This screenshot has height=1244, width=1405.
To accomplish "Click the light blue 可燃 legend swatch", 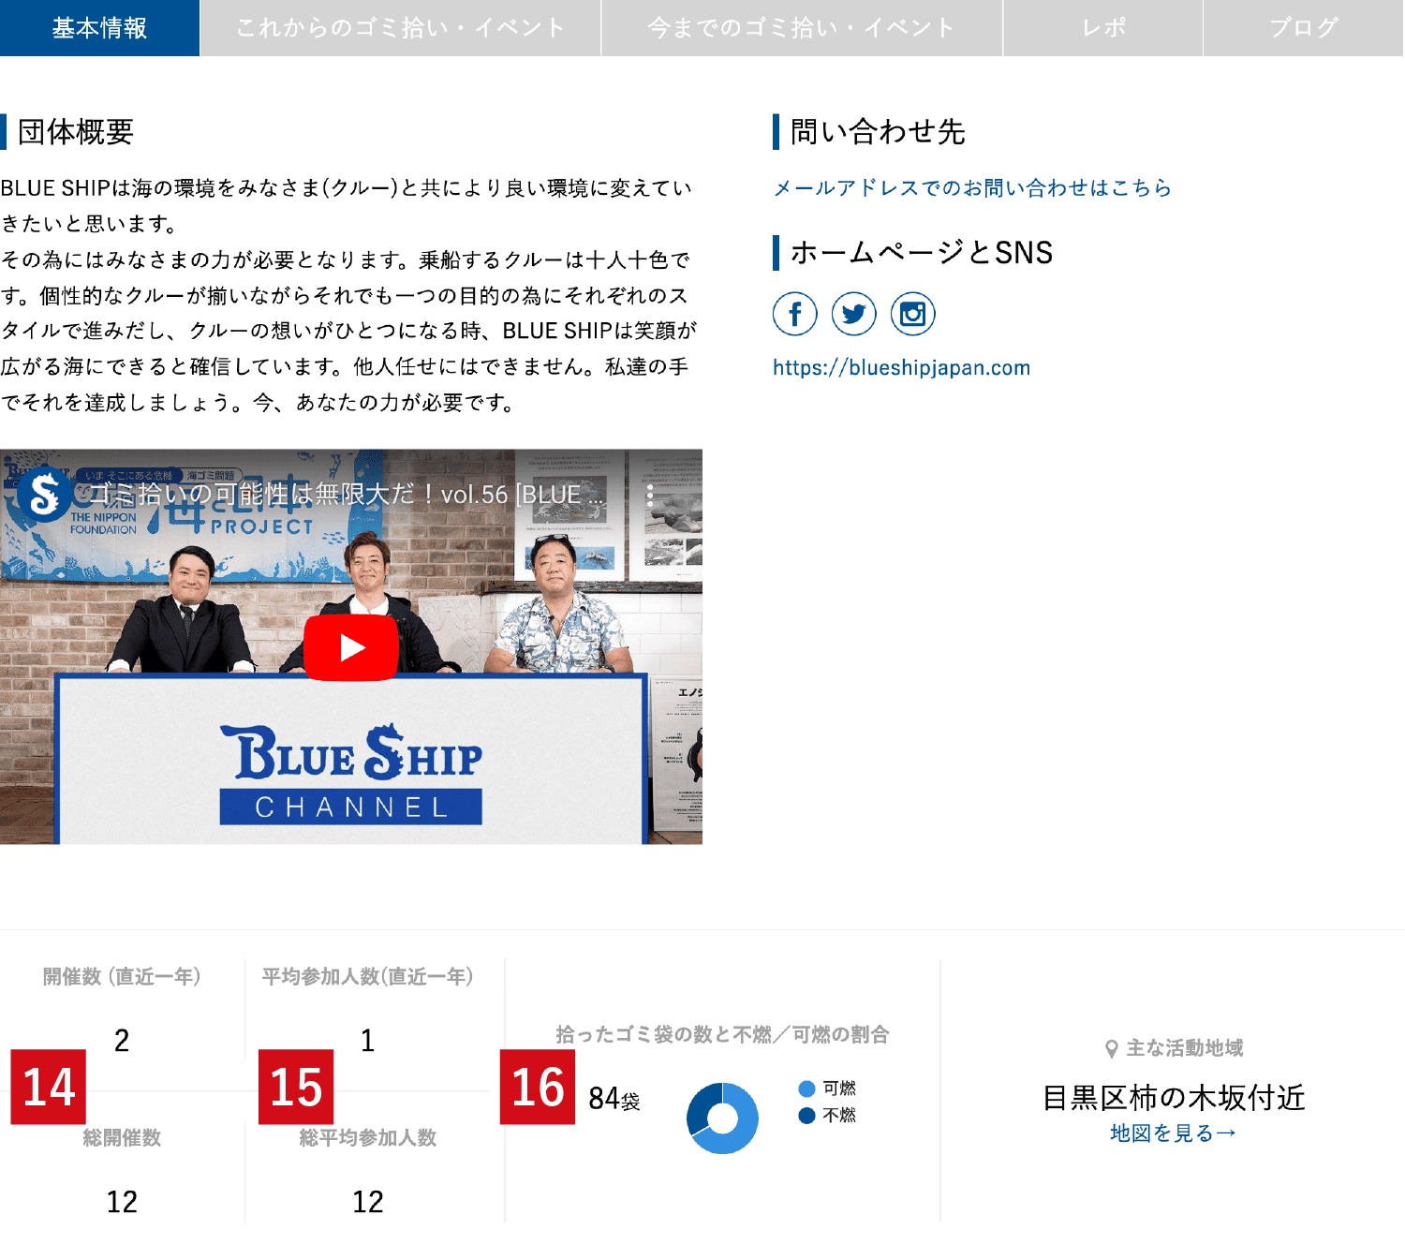I will tap(806, 1088).
